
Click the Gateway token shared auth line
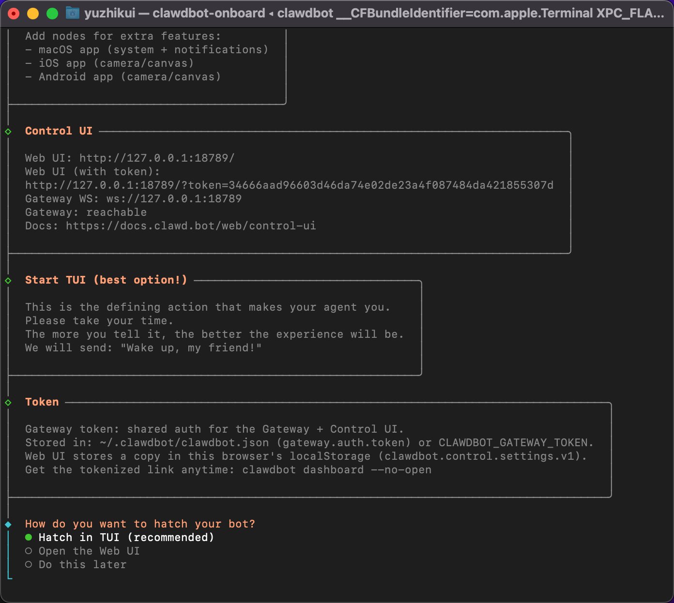coord(214,429)
